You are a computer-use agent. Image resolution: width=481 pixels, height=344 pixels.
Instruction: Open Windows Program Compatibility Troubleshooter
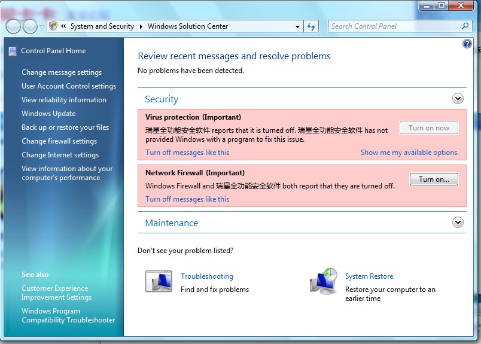68,315
